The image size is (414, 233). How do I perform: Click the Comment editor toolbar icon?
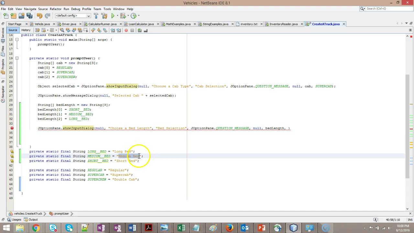pyautogui.click(x=139, y=30)
